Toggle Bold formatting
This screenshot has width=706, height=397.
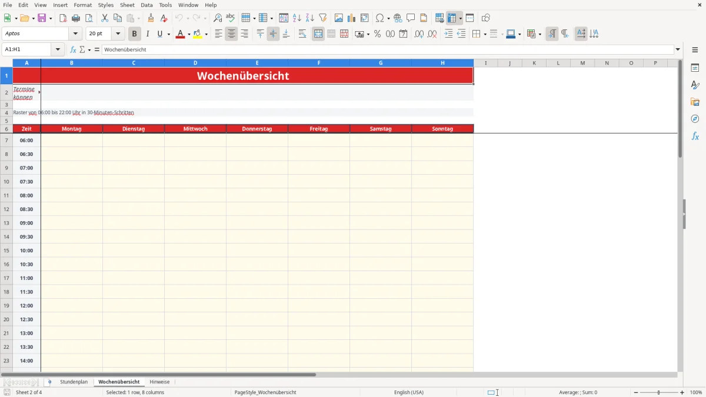(x=134, y=34)
